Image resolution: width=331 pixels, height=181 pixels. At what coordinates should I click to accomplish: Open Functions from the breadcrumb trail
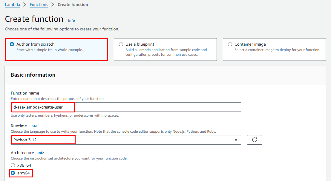[39, 5]
